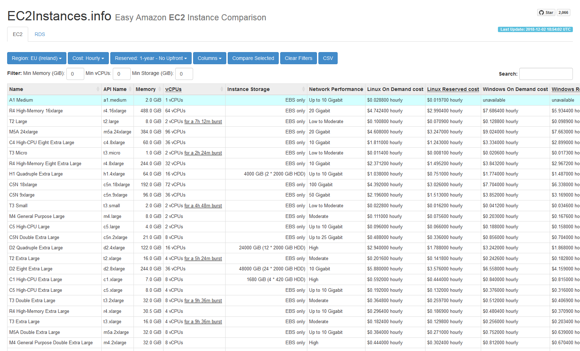This screenshot has width=580, height=351.
Task: Sort by vCPUs column sort arrows
Action: coord(222,89)
